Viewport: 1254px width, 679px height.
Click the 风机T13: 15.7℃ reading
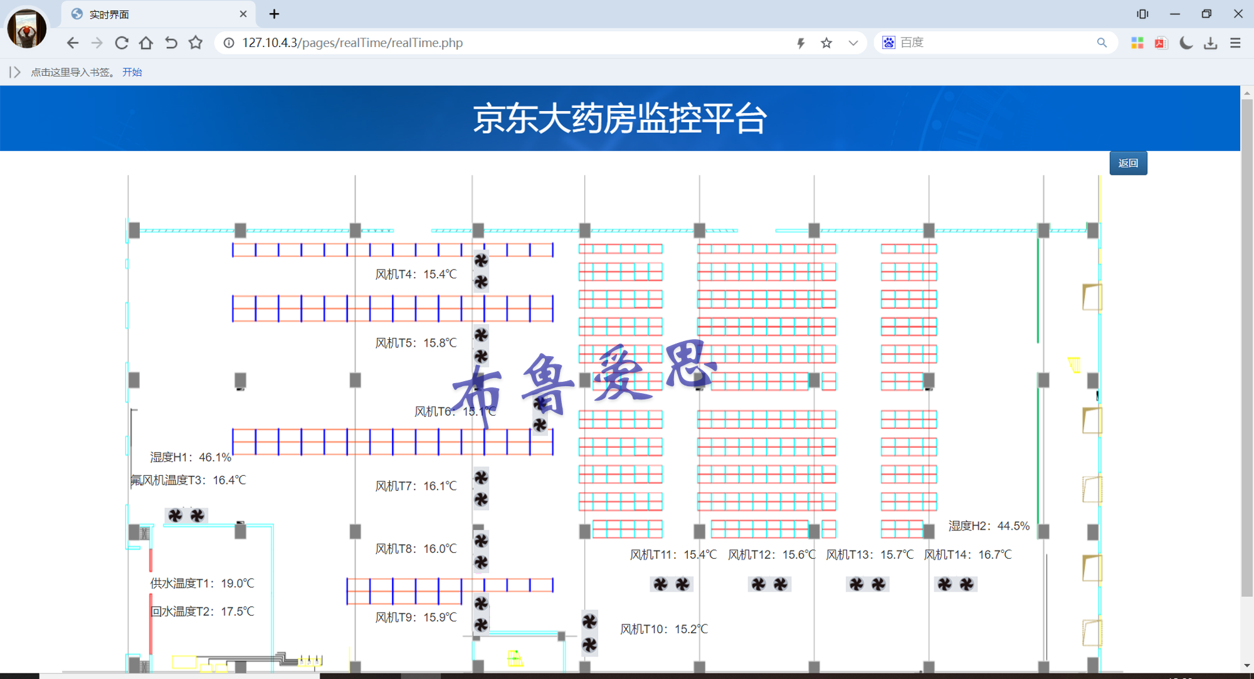click(870, 554)
